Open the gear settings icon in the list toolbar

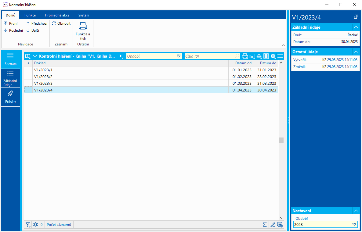coord(273,56)
